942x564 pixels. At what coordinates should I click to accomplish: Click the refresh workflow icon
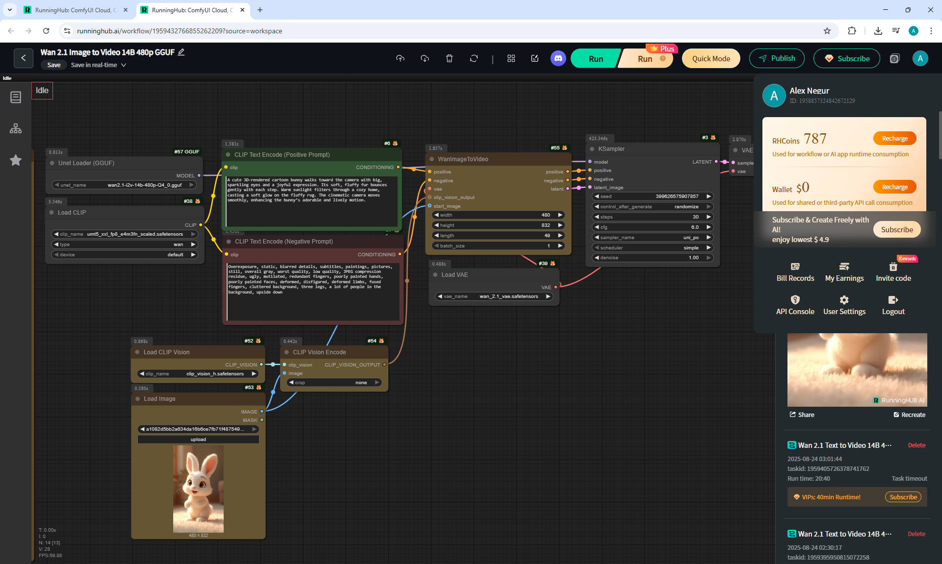(x=473, y=58)
